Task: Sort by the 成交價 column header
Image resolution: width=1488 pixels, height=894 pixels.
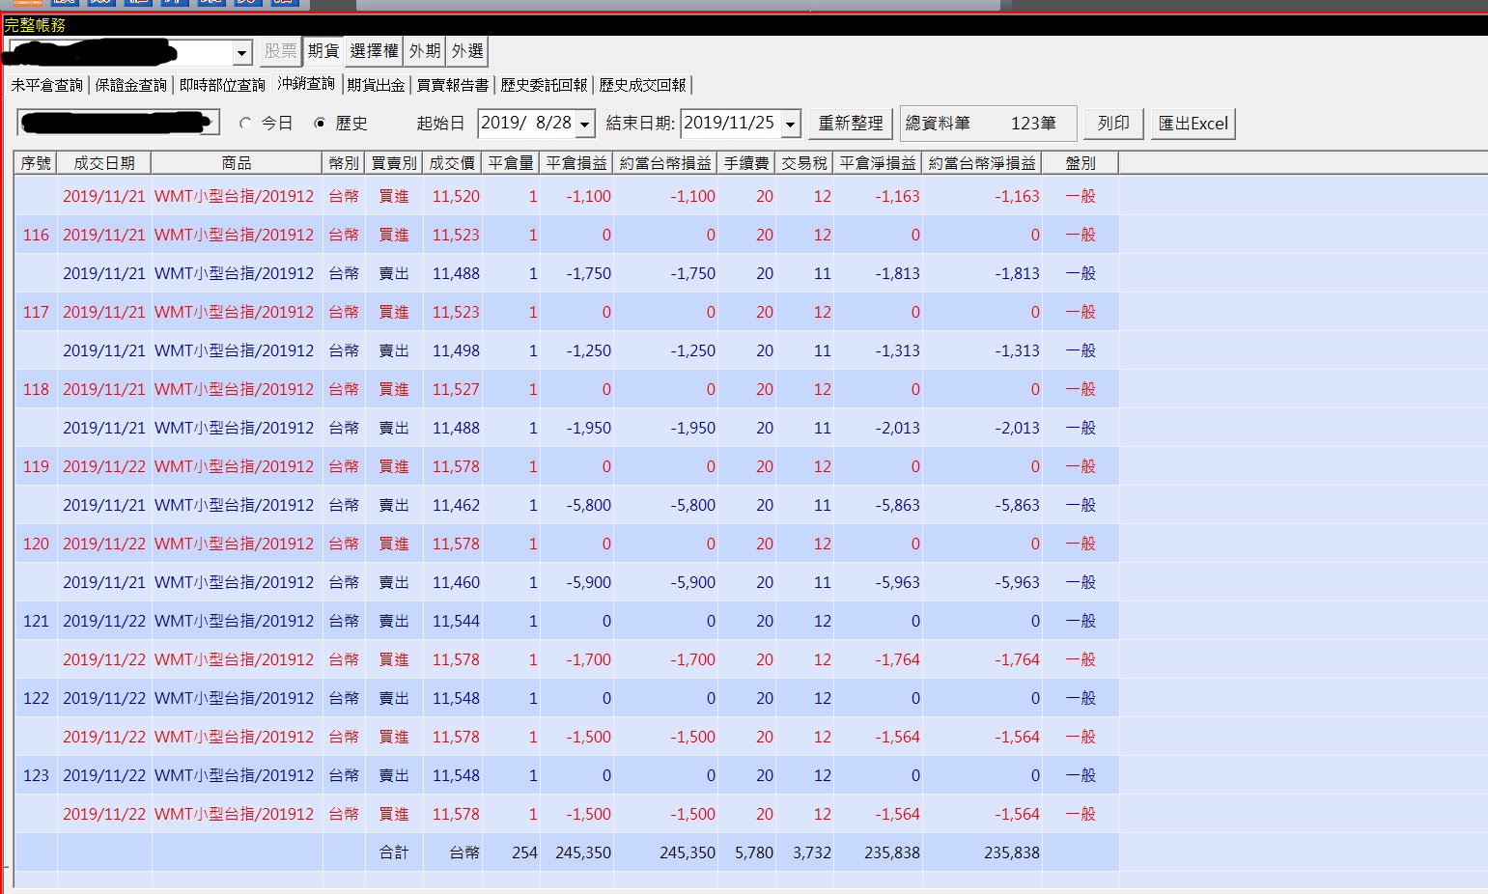Action: [x=452, y=163]
